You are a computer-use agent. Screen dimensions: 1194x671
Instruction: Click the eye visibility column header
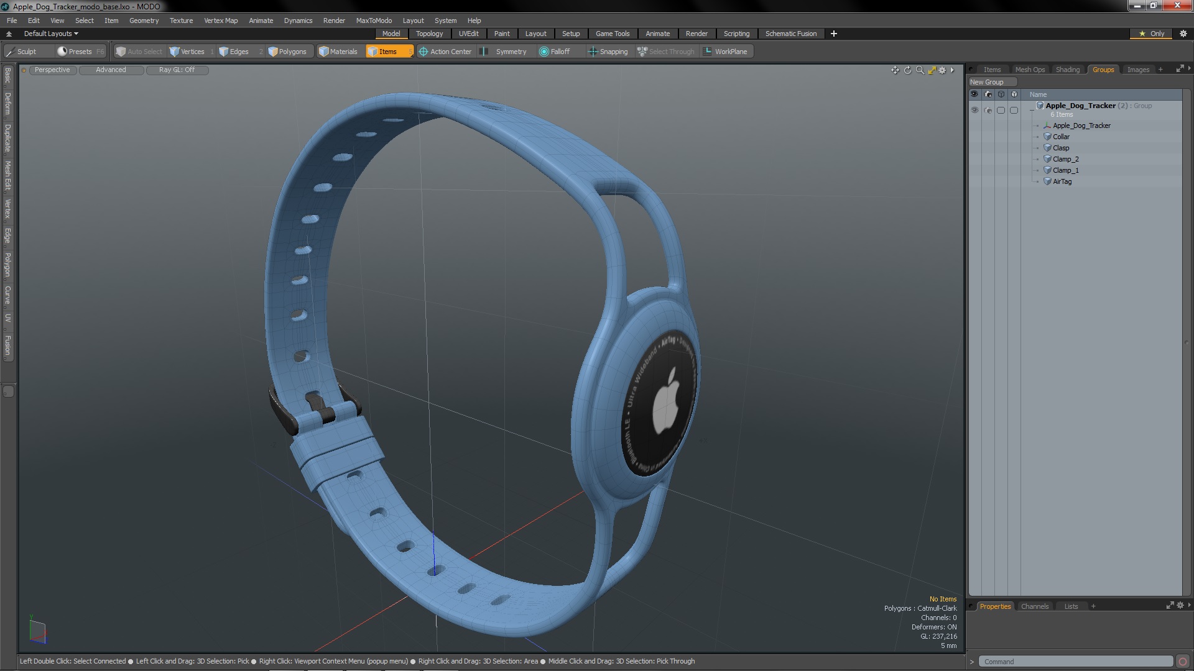[974, 94]
